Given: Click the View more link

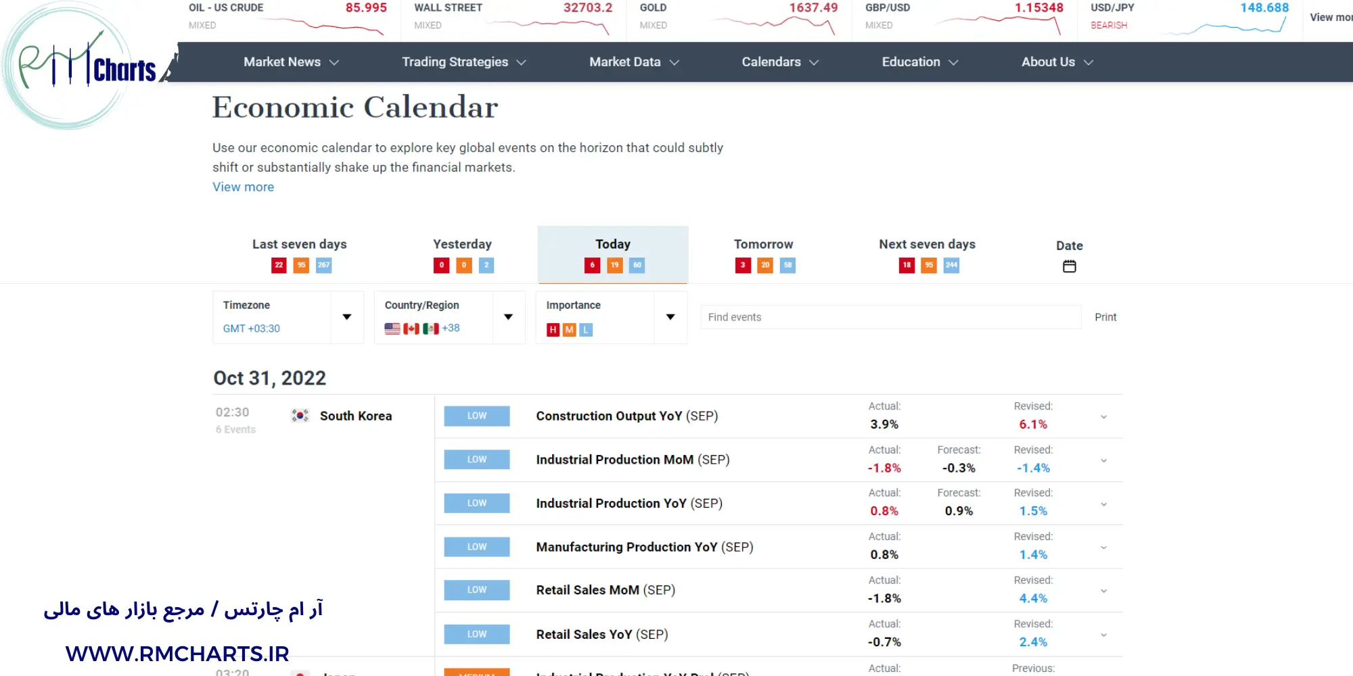Looking at the screenshot, I should [243, 187].
